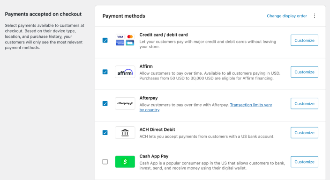Click the ACH bank building icon
This screenshot has width=330, height=180.
(125, 132)
